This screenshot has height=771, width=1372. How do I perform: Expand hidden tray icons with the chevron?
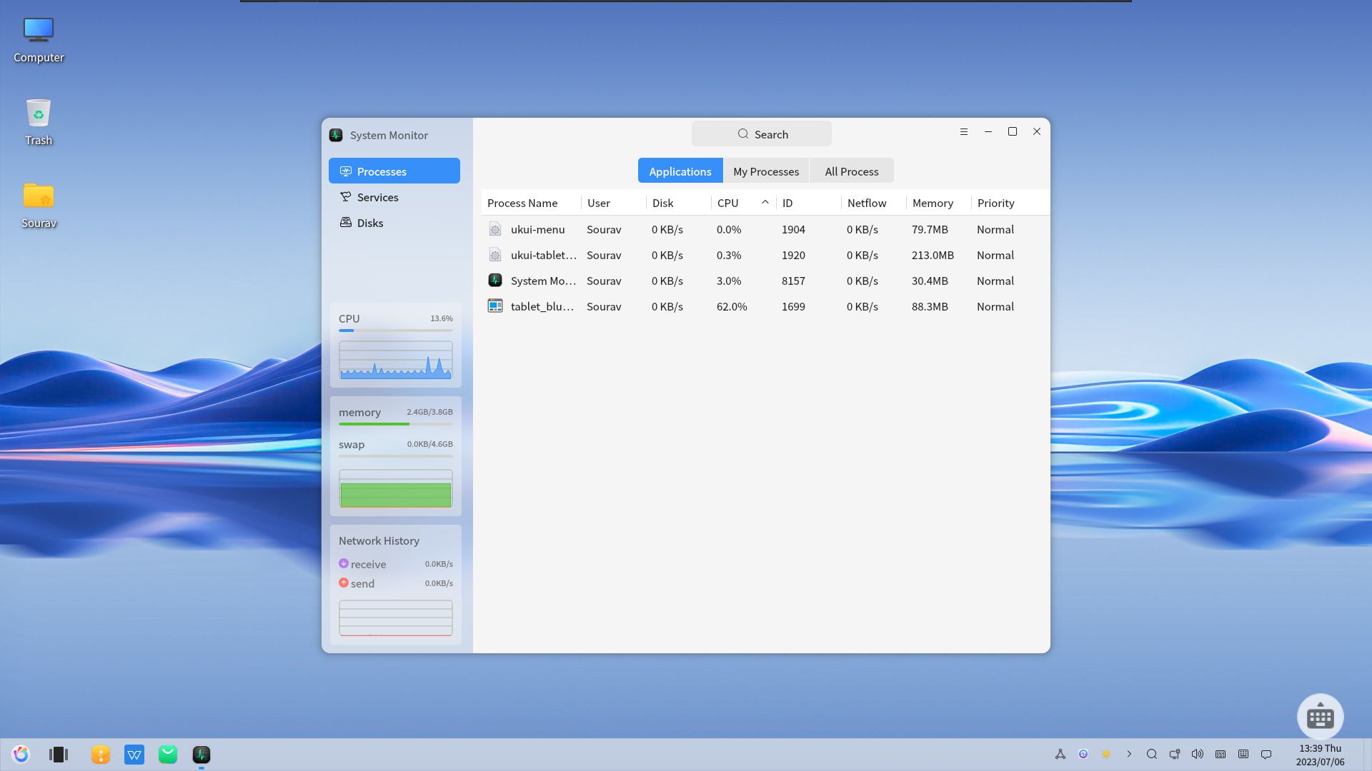point(1130,754)
